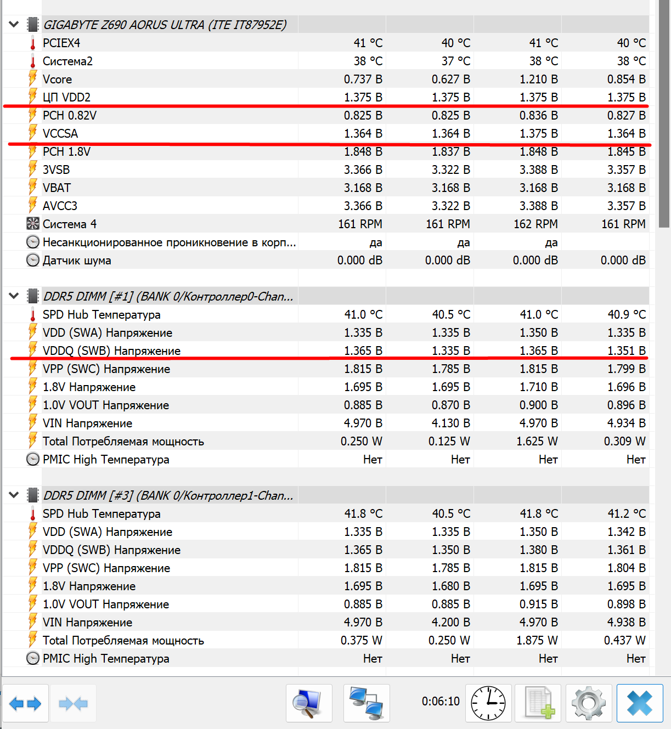Click the chip icon of DDR5 DIMM [#1]
Image resolution: width=671 pixels, height=729 pixels.
point(33,296)
